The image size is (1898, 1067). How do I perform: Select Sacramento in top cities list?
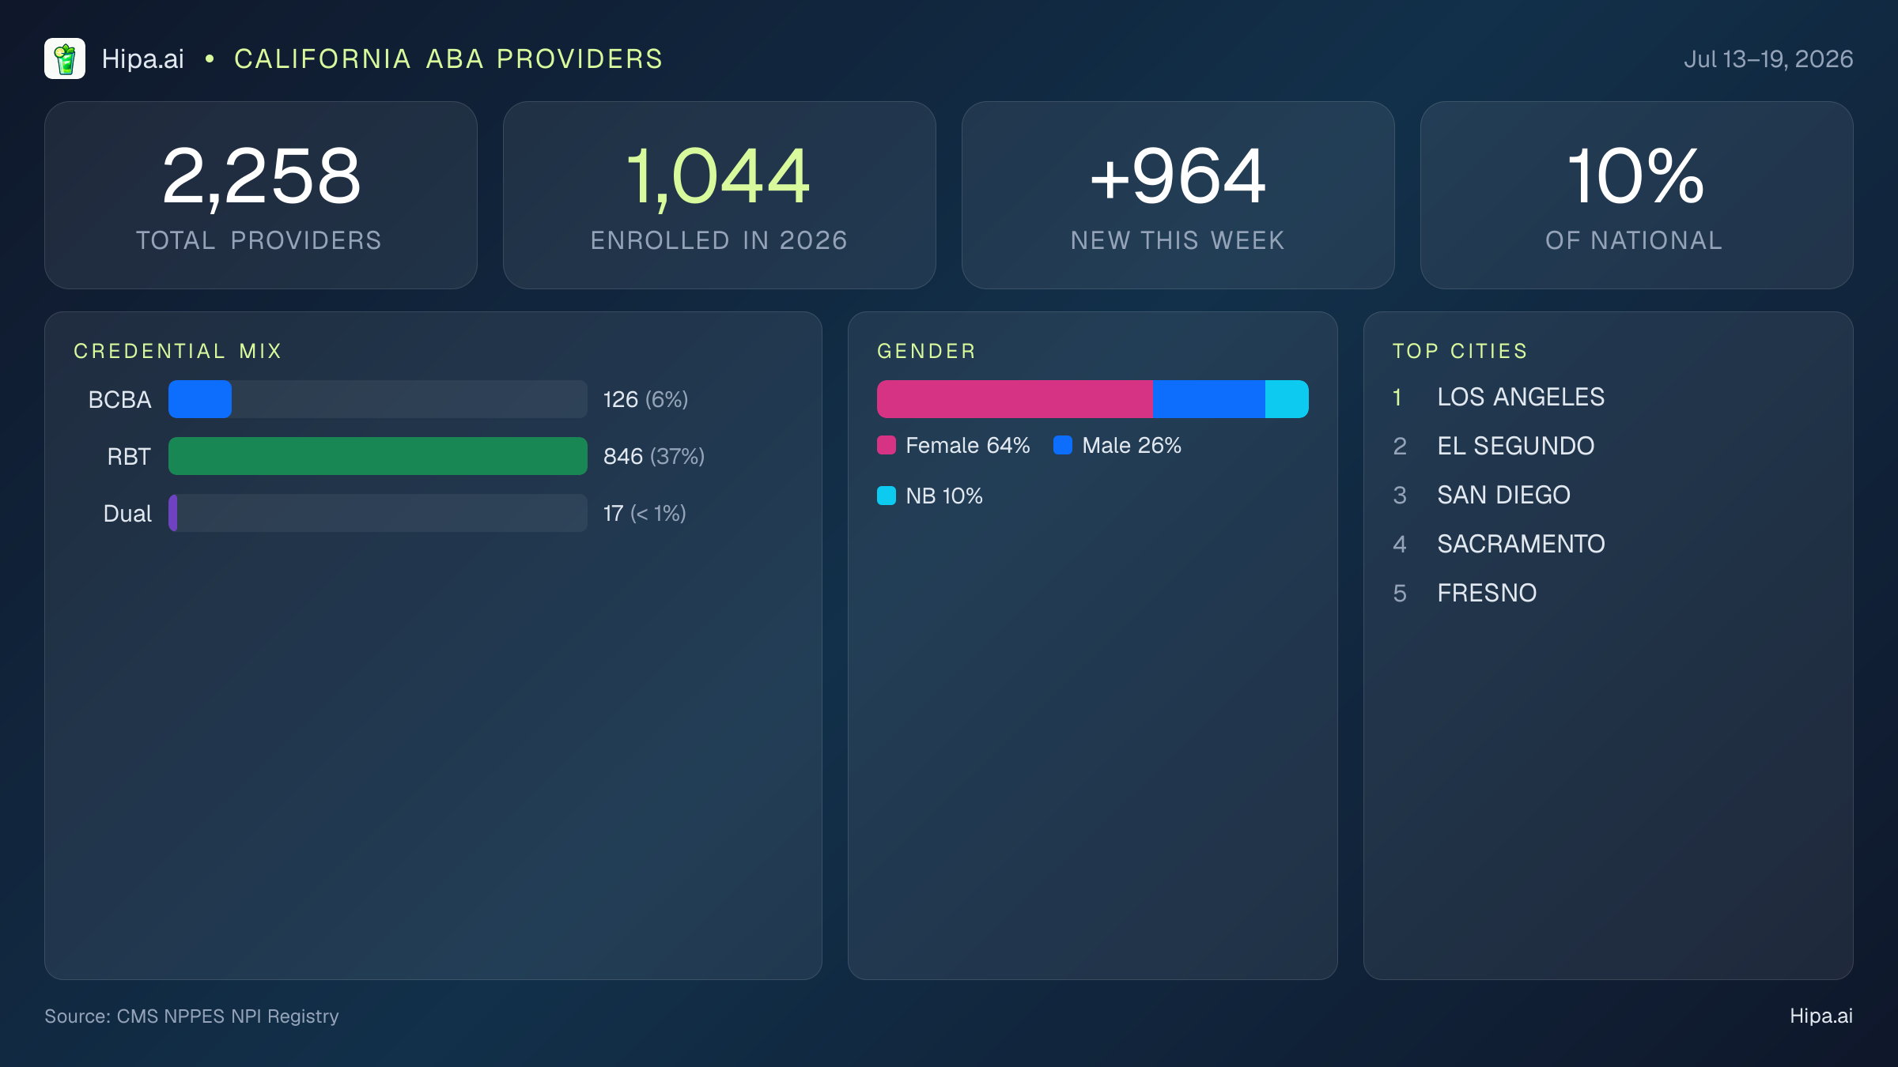(1521, 544)
